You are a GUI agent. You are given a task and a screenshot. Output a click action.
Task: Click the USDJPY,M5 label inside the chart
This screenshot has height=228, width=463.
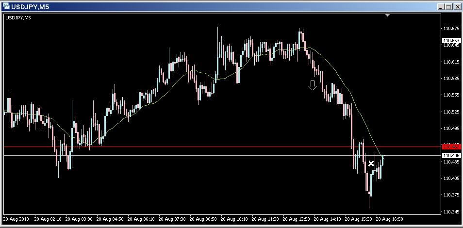pos(18,18)
